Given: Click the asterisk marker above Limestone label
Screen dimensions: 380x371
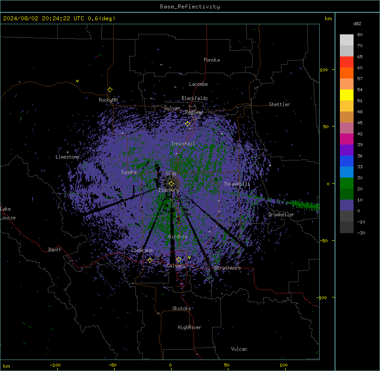Looking at the screenshot, I should [x=67, y=152].
